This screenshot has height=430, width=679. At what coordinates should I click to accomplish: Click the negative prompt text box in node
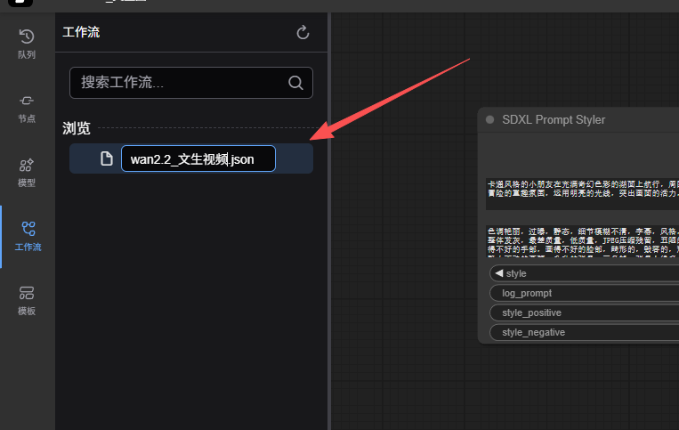point(583,241)
